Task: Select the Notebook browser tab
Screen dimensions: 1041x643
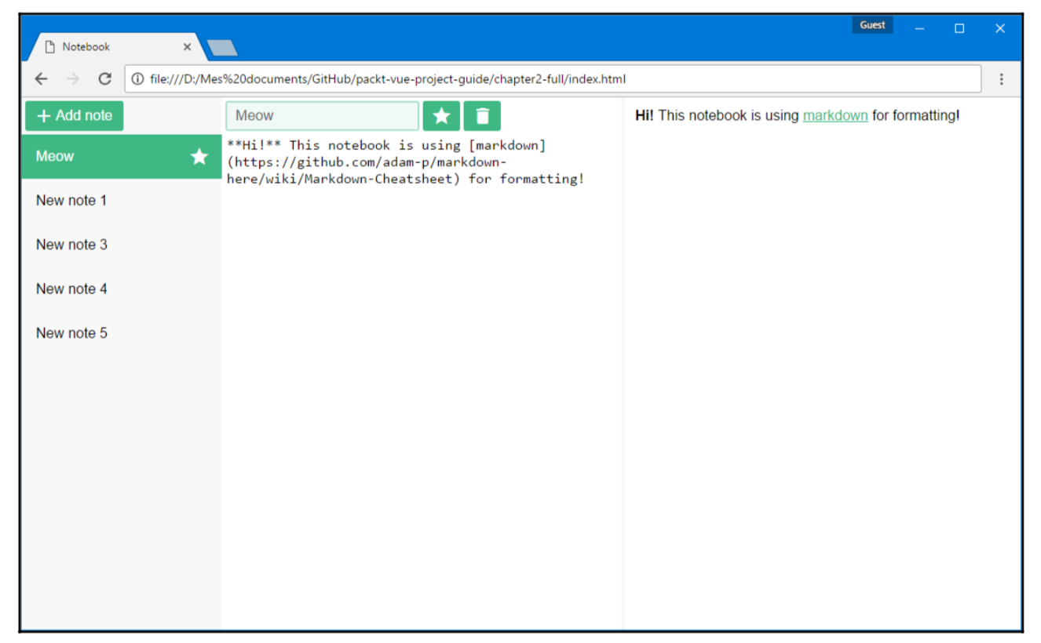Action: click(118, 47)
